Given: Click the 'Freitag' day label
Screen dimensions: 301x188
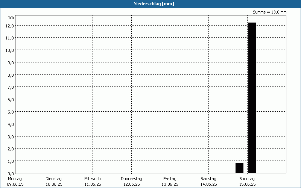Looking at the screenshot, I should (x=170, y=179).
